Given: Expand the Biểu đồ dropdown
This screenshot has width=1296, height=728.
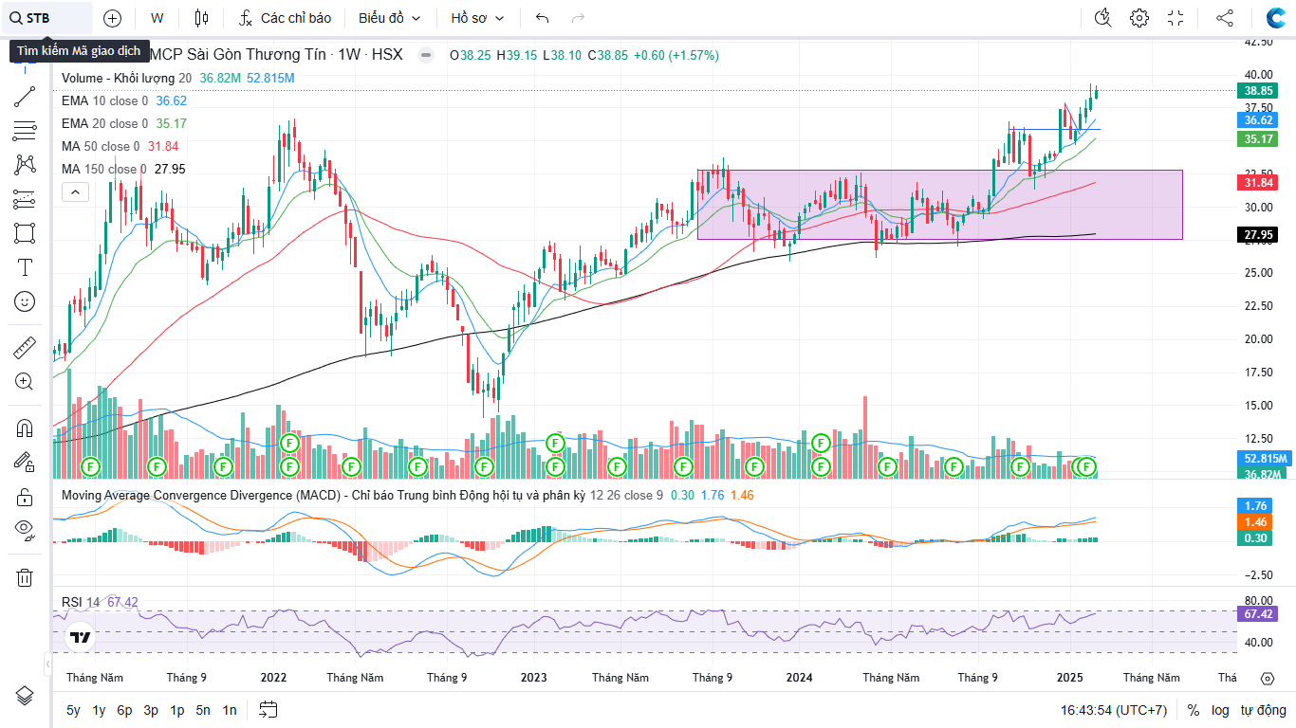Looking at the screenshot, I should (390, 18).
